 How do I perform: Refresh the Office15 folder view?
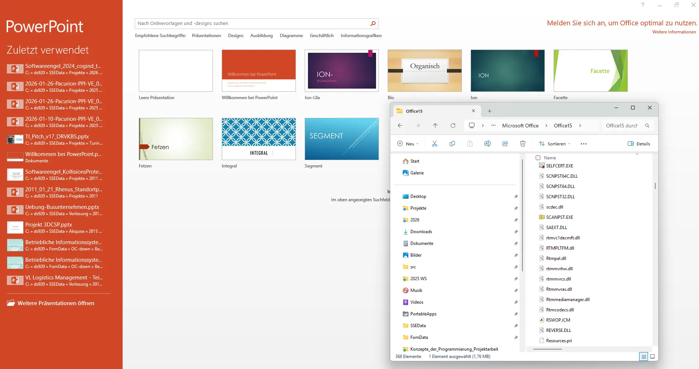coord(453,126)
